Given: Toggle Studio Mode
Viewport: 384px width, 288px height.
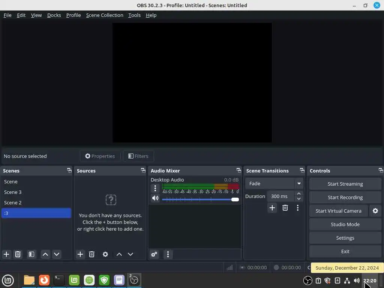Looking at the screenshot, I should [x=345, y=224].
